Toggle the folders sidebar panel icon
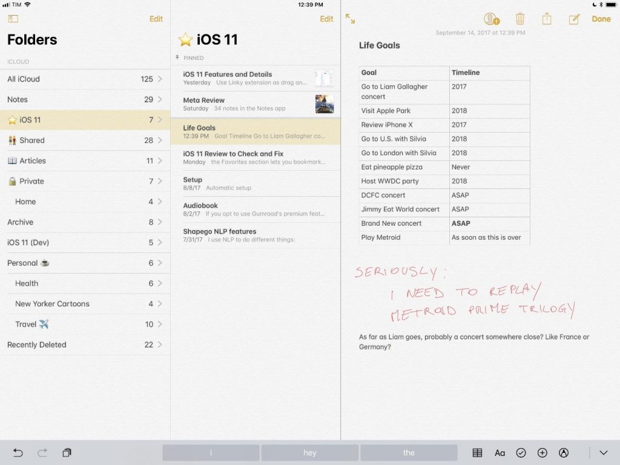This screenshot has width=620, height=465. [x=13, y=19]
